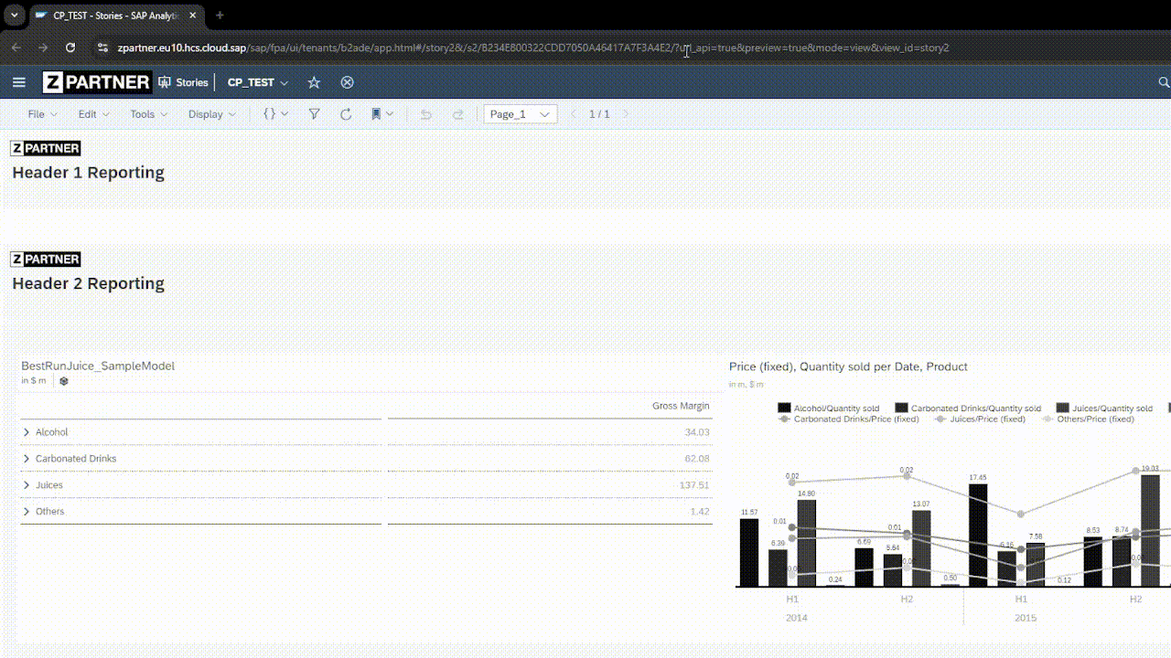Toggle Juices/Price (fixed) legend entry
Viewport: 1171px width, 658px height.
(x=977, y=419)
